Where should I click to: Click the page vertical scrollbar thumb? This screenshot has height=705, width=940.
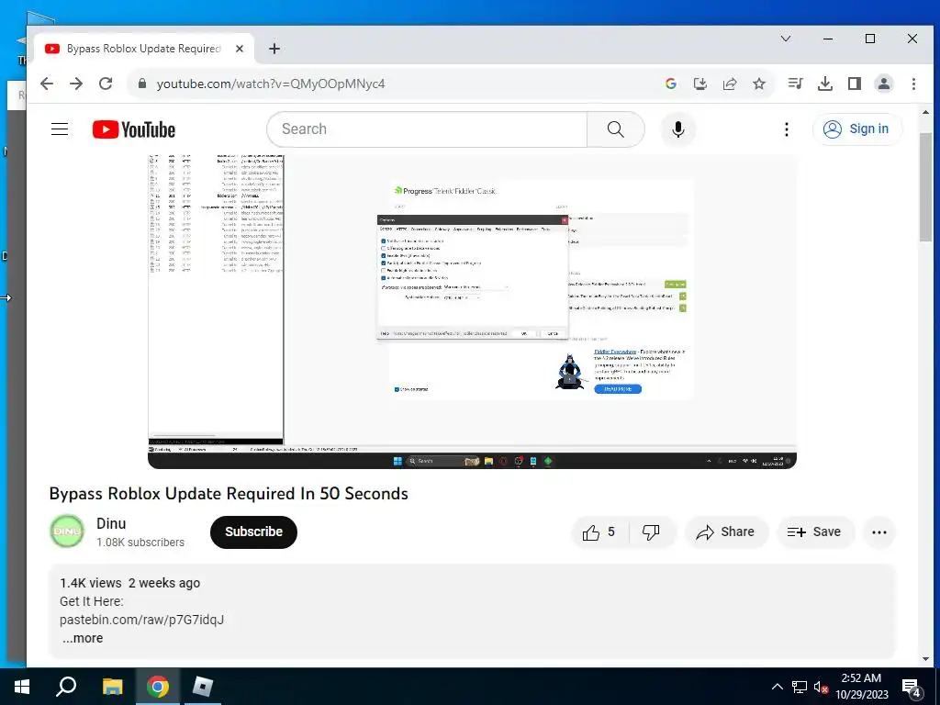925,185
